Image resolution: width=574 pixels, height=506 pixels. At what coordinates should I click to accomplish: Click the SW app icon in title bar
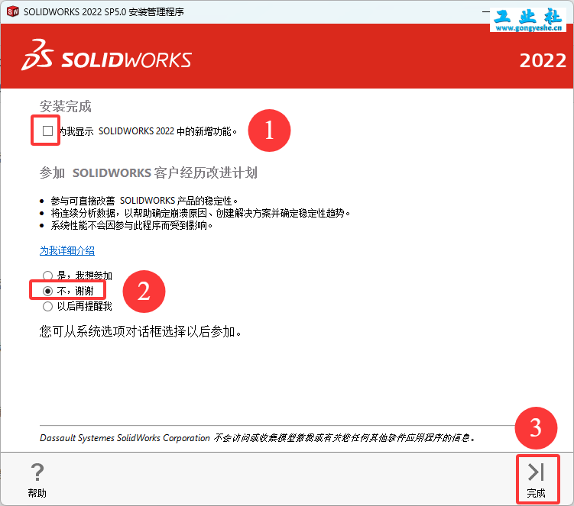pyautogui.click(x=13, y=11)
